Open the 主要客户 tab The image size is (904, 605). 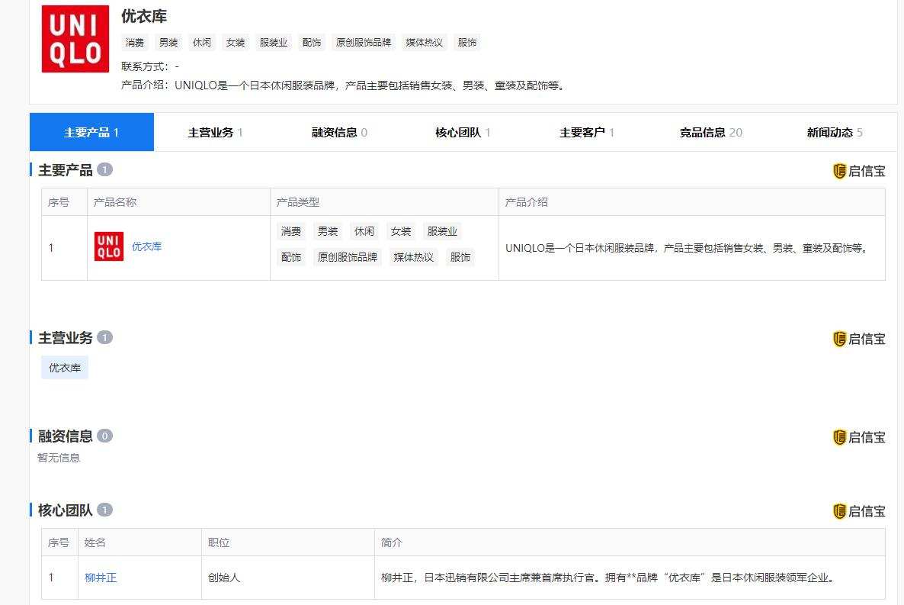coord(586,132)
